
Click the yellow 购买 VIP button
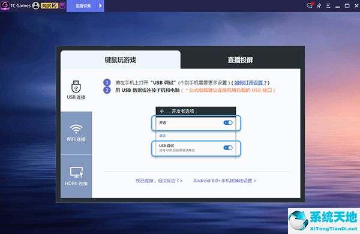pos(49,5)
